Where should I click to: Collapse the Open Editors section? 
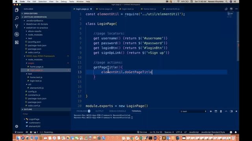46,13
